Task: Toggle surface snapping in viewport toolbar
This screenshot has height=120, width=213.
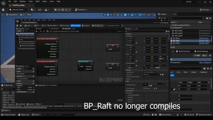Action: point(121,15)
